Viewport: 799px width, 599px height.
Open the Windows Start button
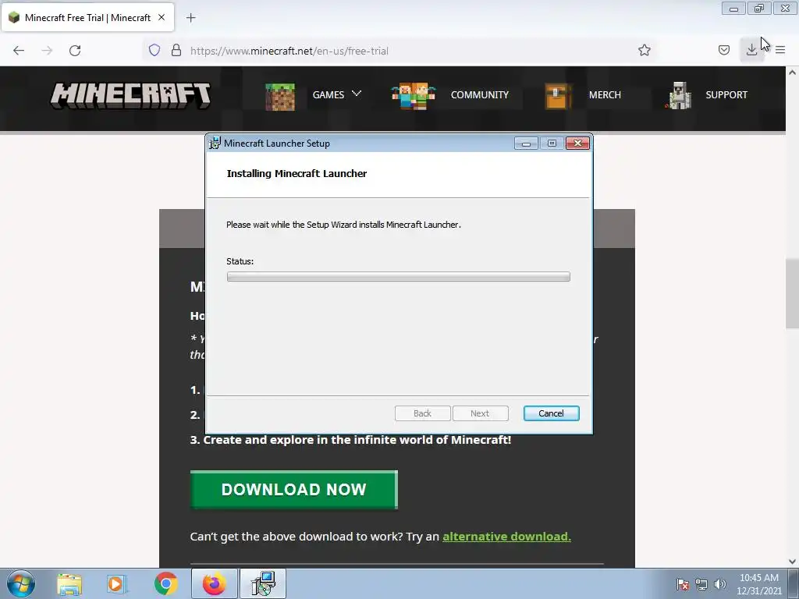pos(21,583)
